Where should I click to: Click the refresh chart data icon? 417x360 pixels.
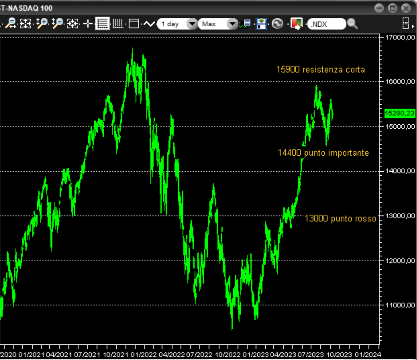[x=277, y=24]
